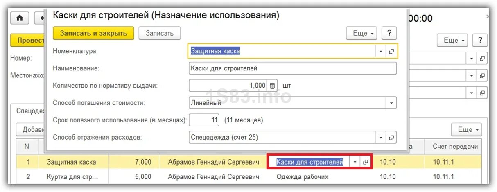497x192 pixels.
Task: Select Куртка для стр... table cell
Action: [x=73, y=177]
